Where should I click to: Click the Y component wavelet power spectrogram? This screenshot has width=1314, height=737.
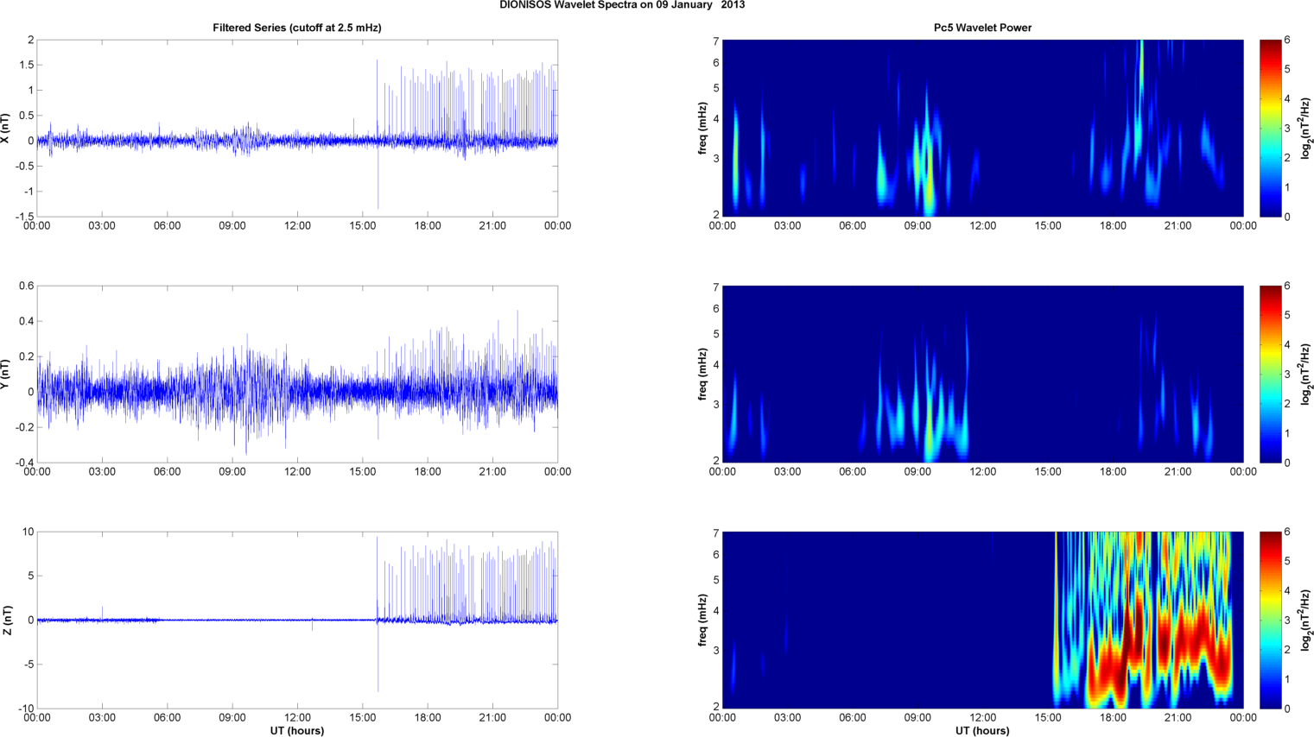(x=982, y=374)
